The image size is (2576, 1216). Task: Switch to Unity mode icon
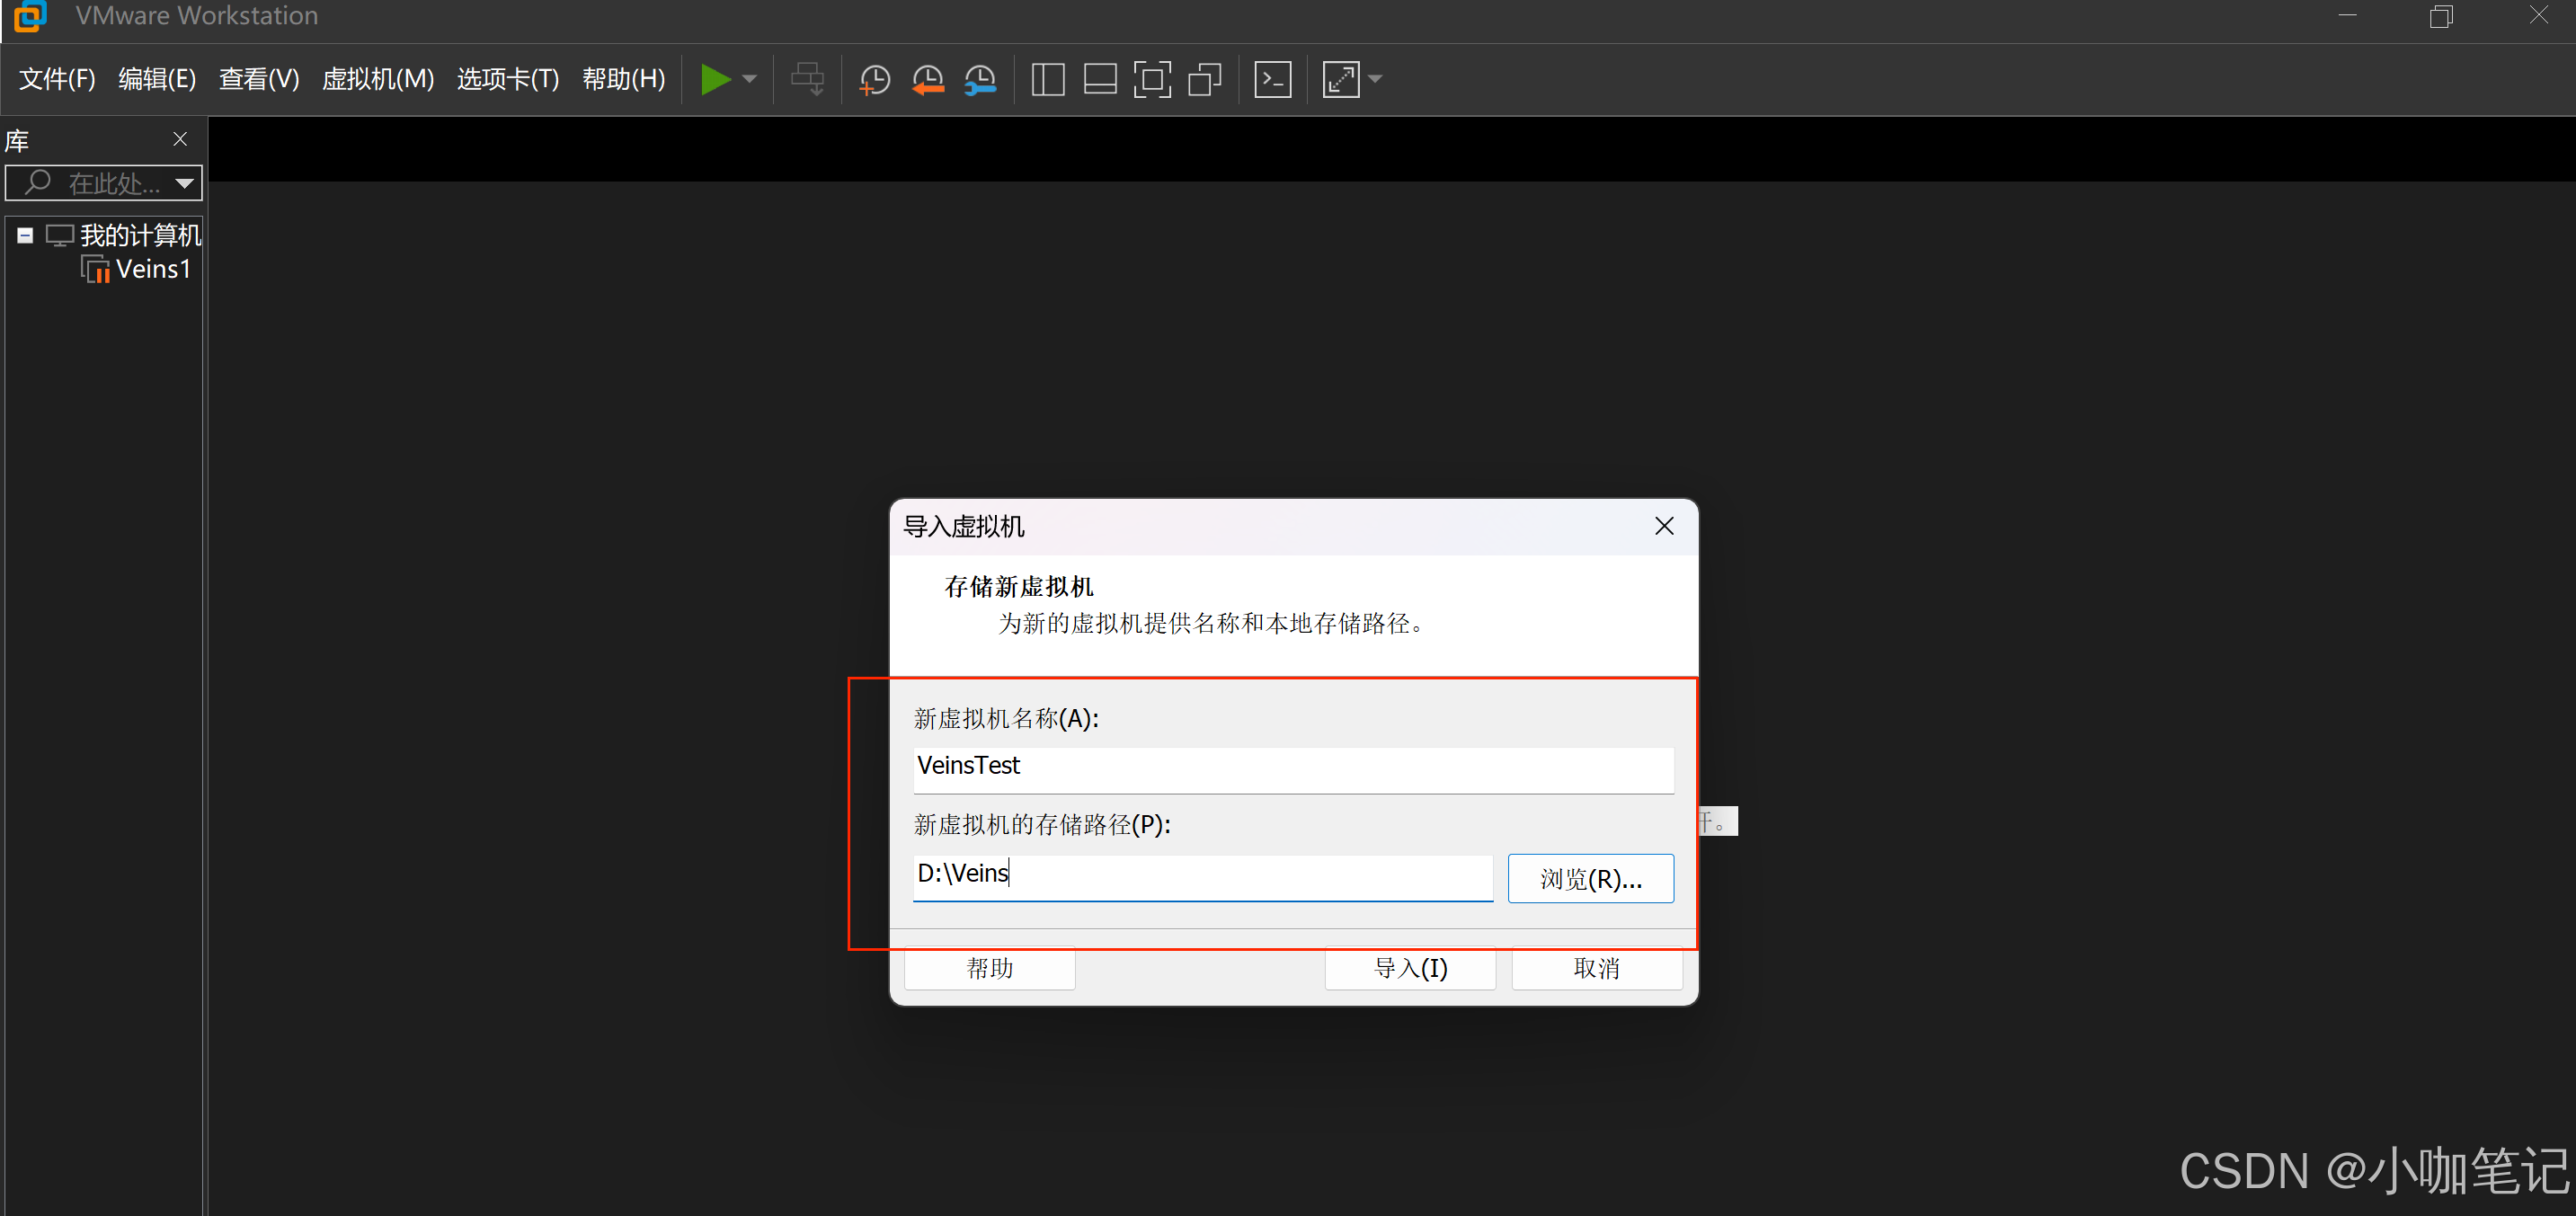click(1204, 80)
